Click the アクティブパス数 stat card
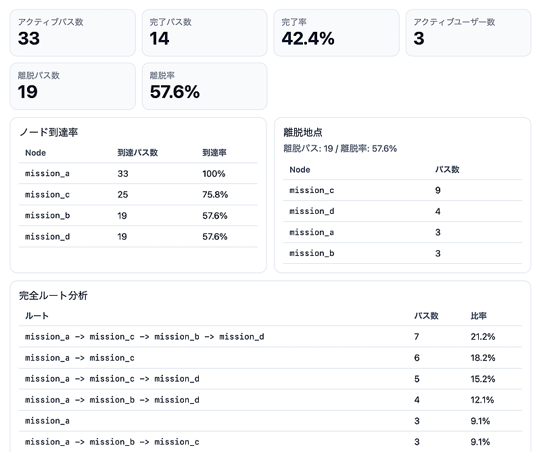This screenshot has height=452, width=541. point(72,32)
